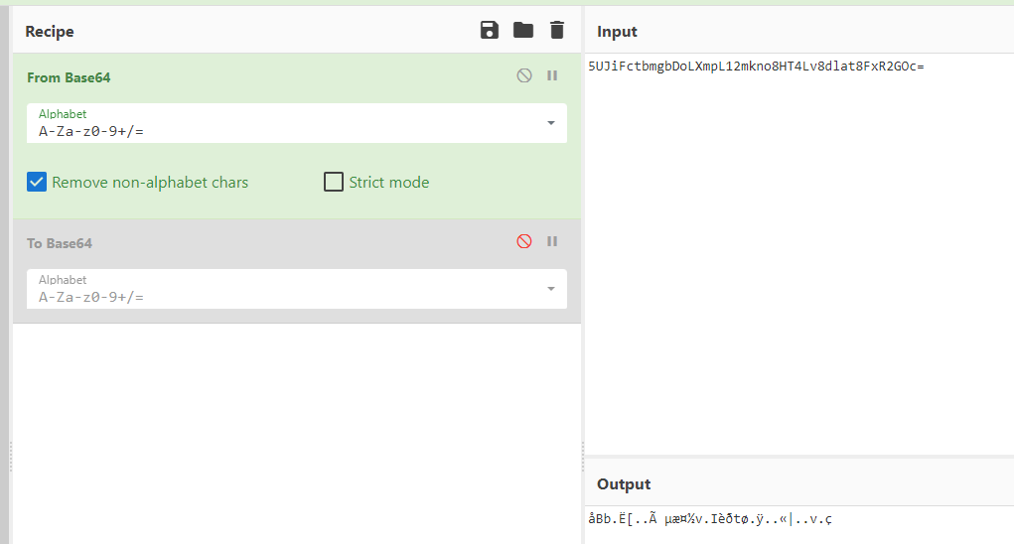Enable Strict mode checkbox

click(334, 183)
